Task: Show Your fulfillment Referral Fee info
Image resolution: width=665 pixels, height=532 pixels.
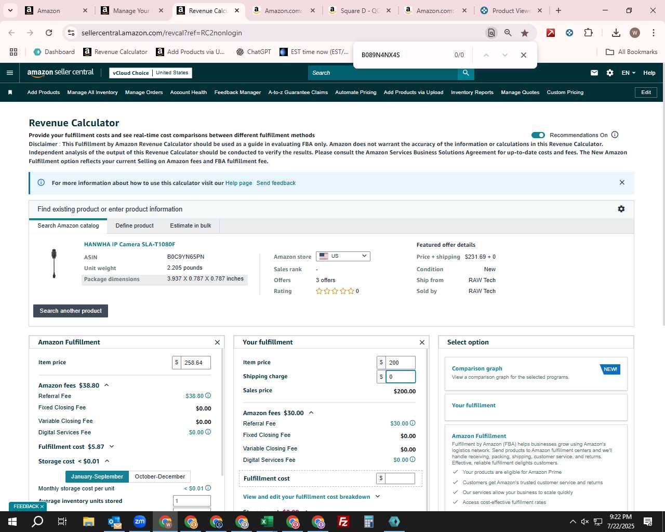Action: point(413,423)
